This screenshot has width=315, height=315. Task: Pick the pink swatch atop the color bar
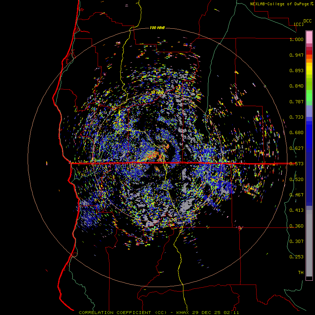(x=309, y=37)
